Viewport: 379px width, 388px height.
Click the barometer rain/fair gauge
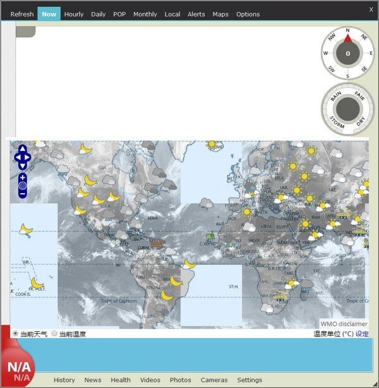347,108
